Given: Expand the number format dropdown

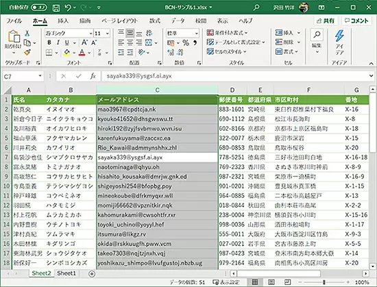Looking at the screenshot, I should tap(197, 34).
